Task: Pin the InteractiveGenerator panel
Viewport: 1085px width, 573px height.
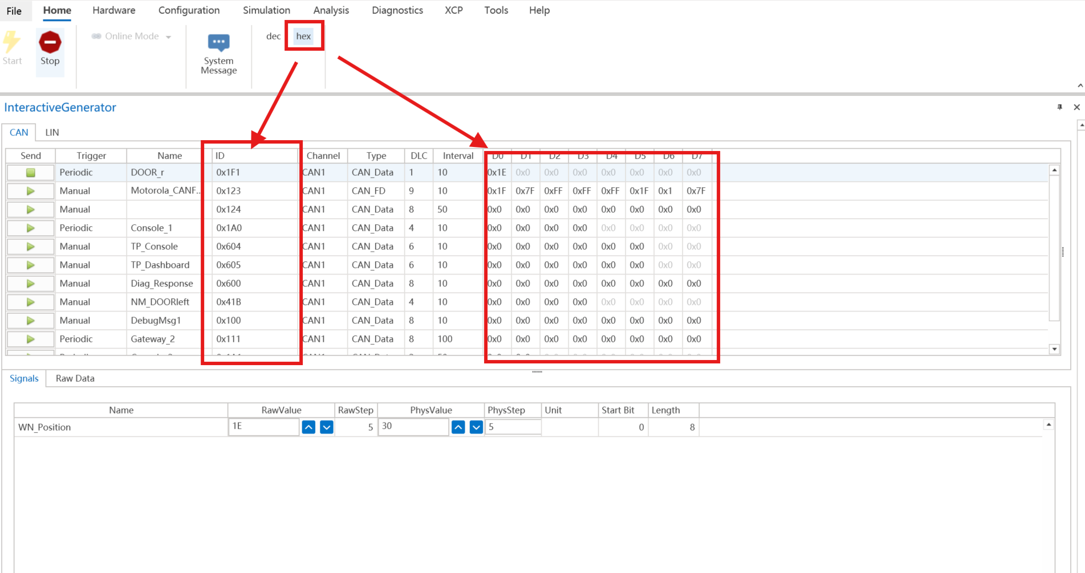Action: [1059, 107]
